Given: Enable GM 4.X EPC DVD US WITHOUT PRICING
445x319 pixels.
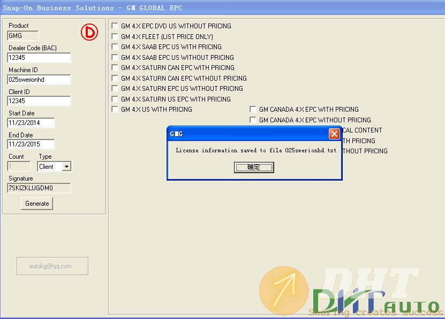Looking at the screenshot, I should [x=115, y=26].
